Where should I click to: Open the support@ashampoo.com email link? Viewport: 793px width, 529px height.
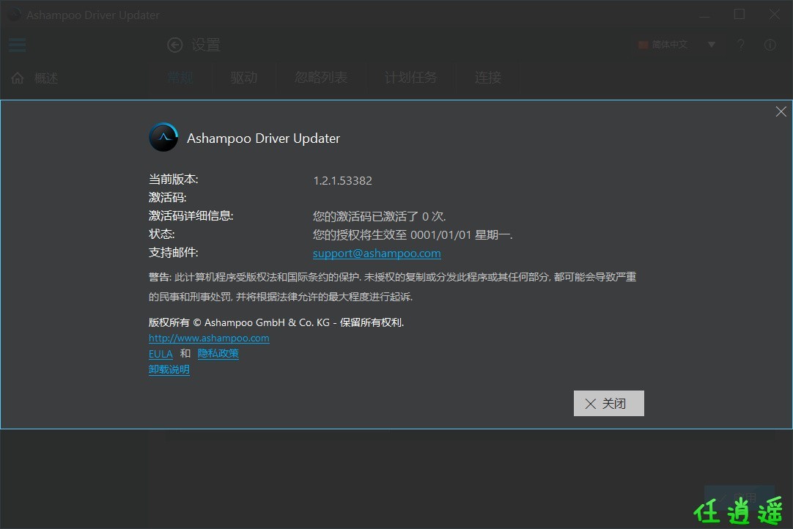377,254
